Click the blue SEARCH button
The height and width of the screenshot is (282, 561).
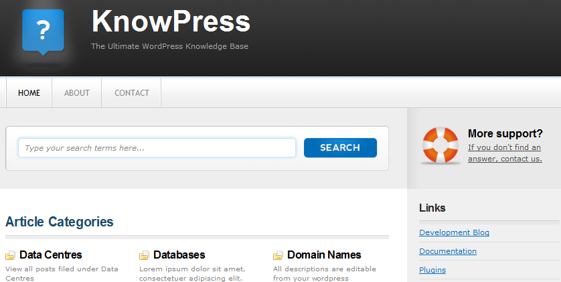pos(340,148)
